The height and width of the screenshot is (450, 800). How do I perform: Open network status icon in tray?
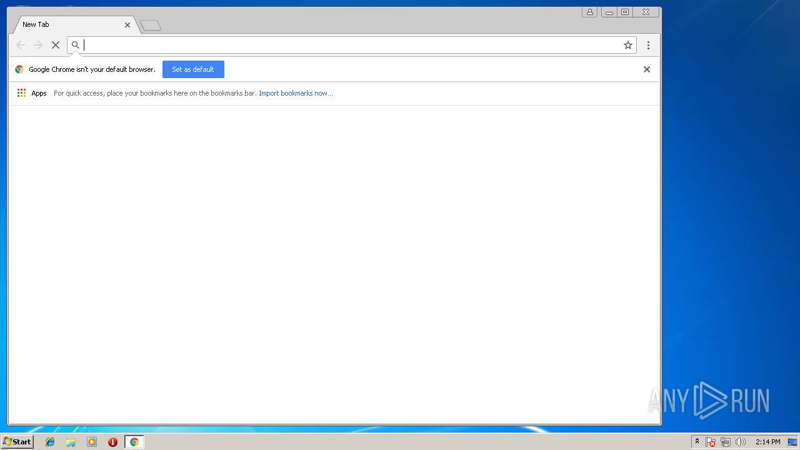click(x=726, y=442)
